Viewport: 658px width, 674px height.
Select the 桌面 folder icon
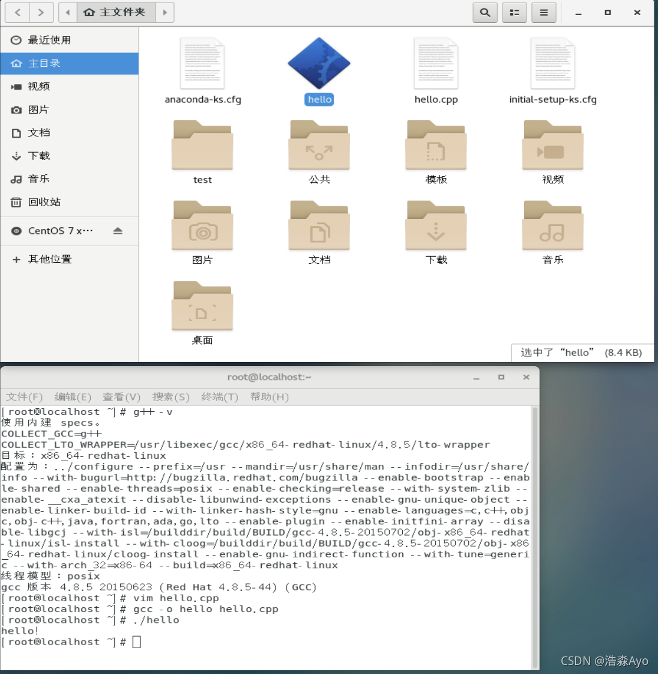[x=202, y=305]
